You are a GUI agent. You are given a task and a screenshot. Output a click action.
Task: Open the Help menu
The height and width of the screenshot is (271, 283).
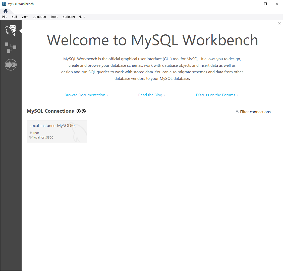click(x=82, y=17)
